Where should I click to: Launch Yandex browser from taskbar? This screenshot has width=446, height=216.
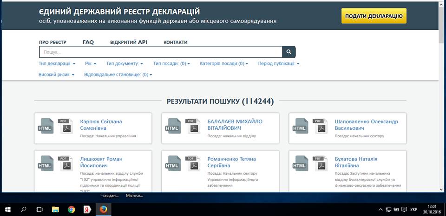click(87, 210)
